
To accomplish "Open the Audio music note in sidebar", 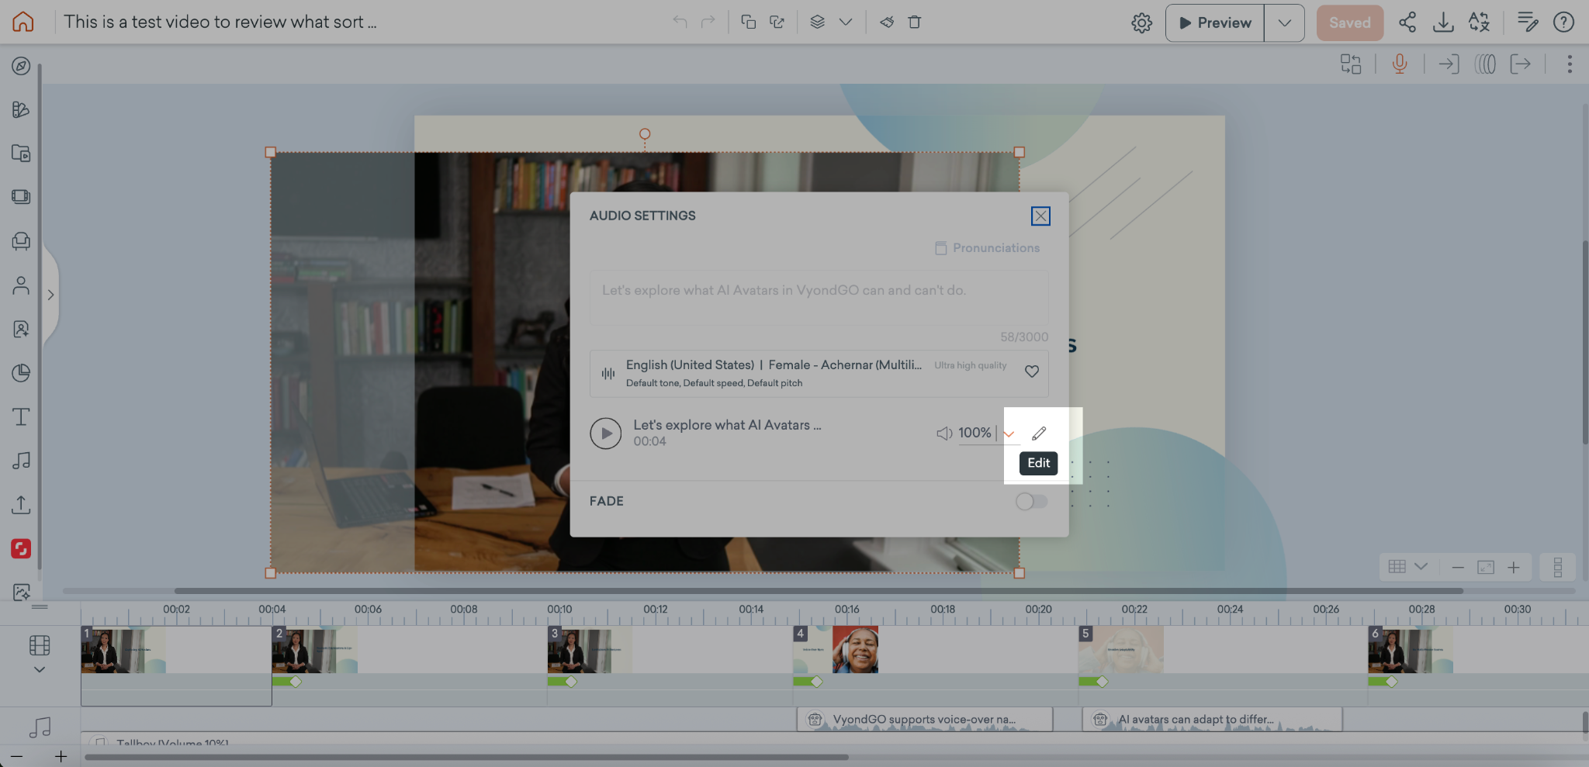I will click(x=21, y=461).
